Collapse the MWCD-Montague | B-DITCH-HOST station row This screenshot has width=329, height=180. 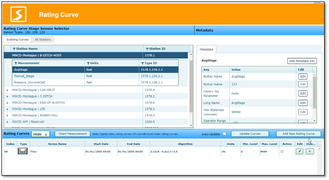pos(7,56)
